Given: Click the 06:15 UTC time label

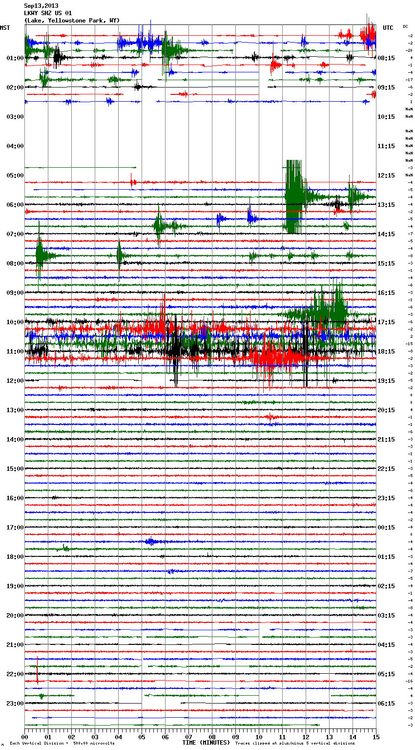Looking at the screenshot, I should (386, 704).
